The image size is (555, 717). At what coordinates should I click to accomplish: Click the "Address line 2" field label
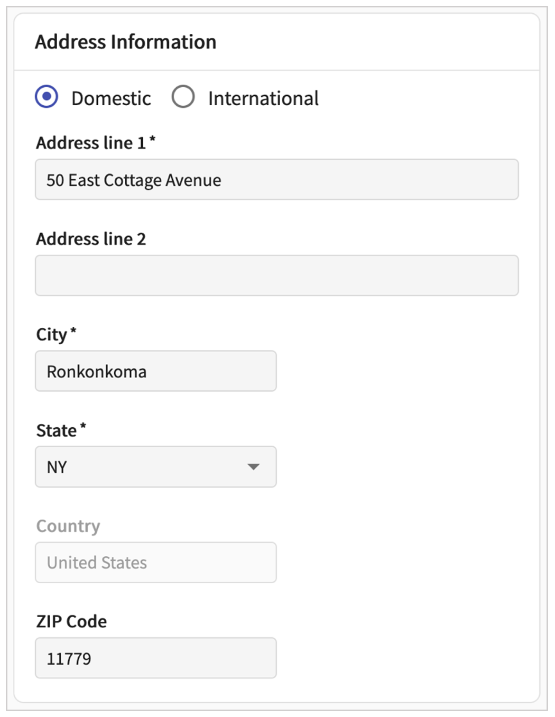90,239
